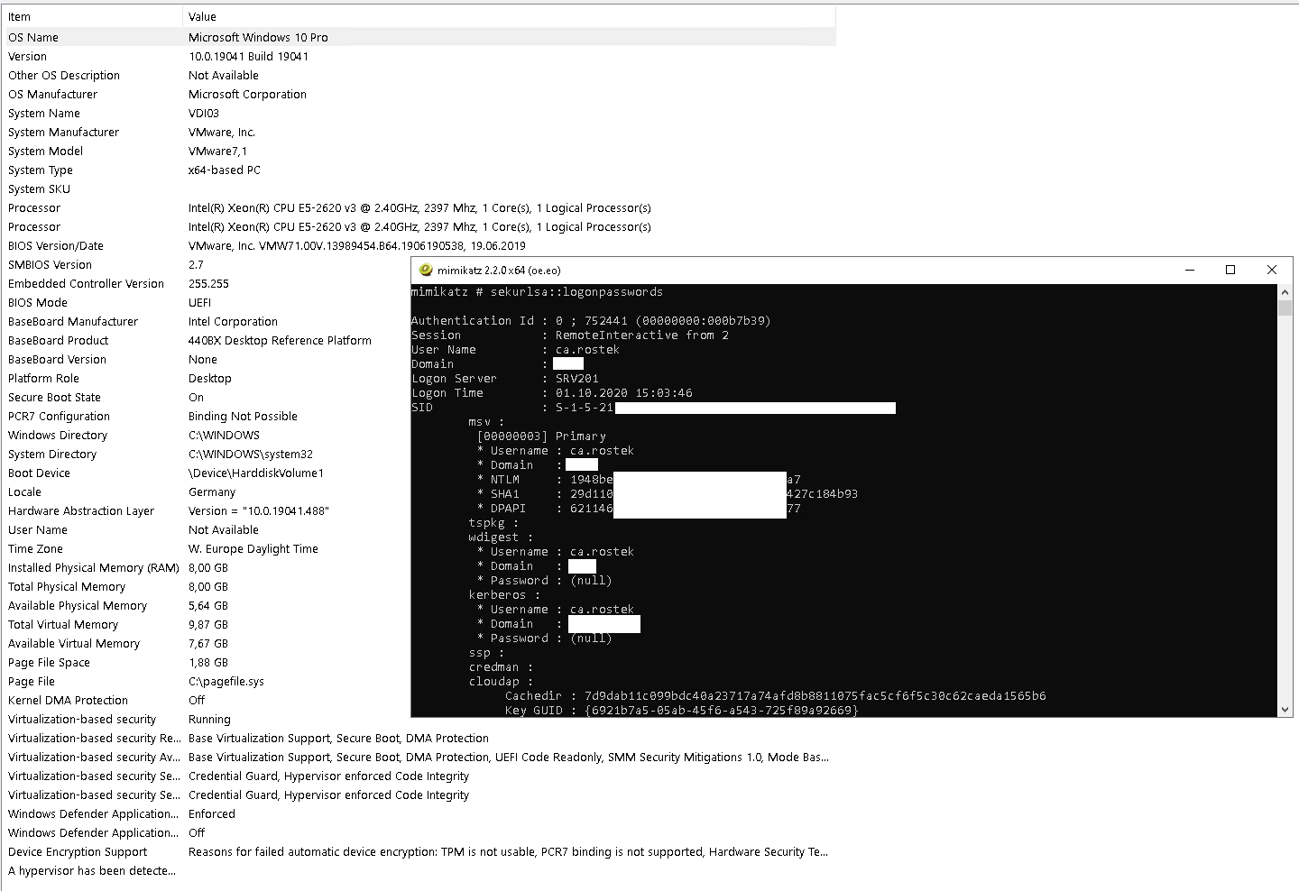Click the mimikatz scrollbar down arrow
The width and height of the screenshot is (1299, 891).
(x=1285, y=710)
